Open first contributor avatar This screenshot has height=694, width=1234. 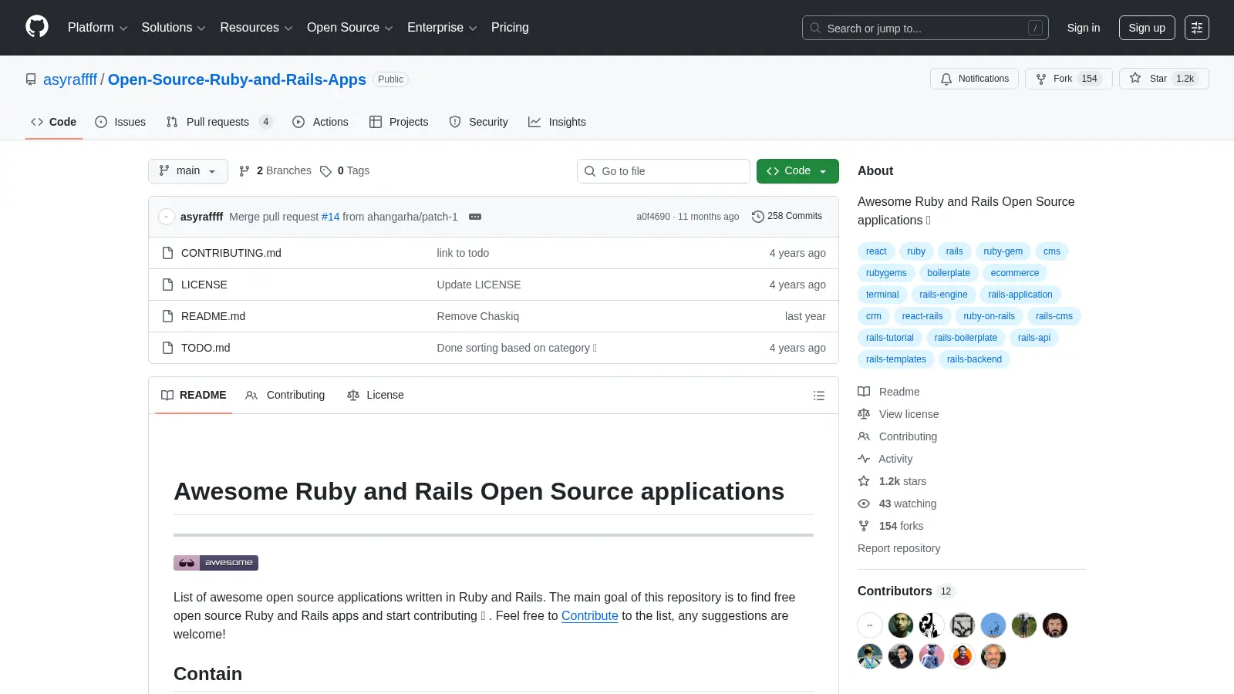point(870,625)
